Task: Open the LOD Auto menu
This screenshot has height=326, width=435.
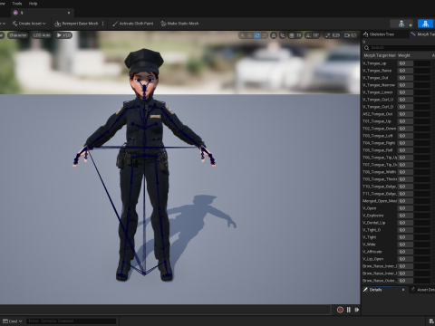Action: point(42,35)
